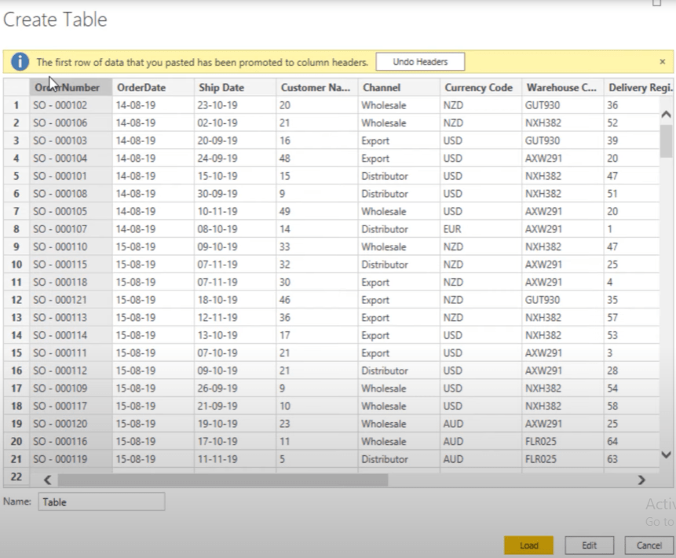Viewport: 676px width, 558px height.
Task: Select the Ship Date column header
Action: [x=235, y=87]
